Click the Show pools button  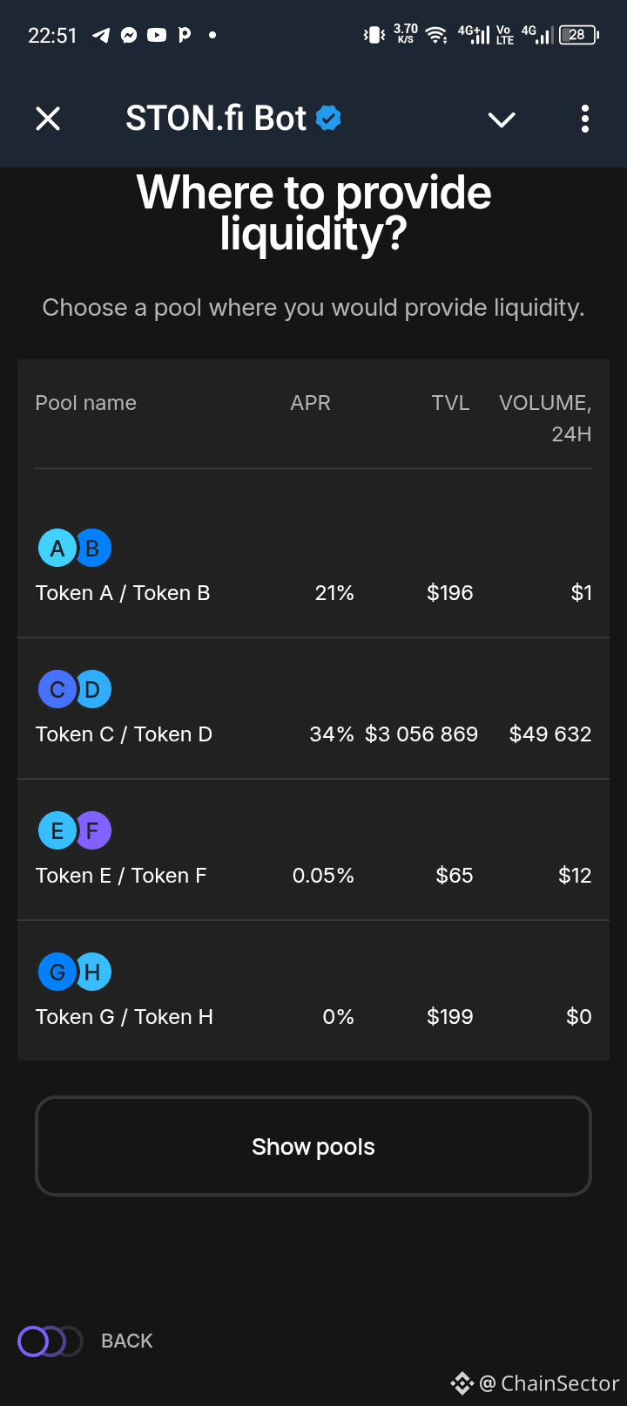[x=313, y=1146]
